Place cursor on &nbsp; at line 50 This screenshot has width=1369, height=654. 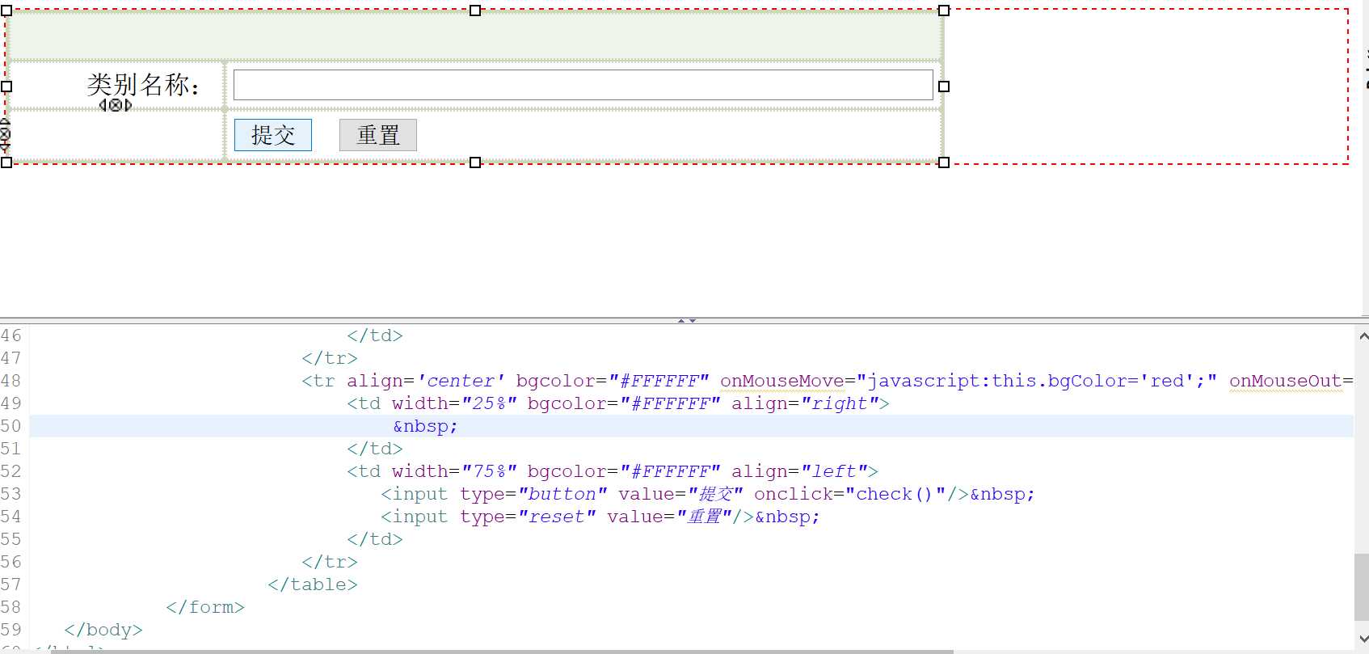tap(425, 426)
